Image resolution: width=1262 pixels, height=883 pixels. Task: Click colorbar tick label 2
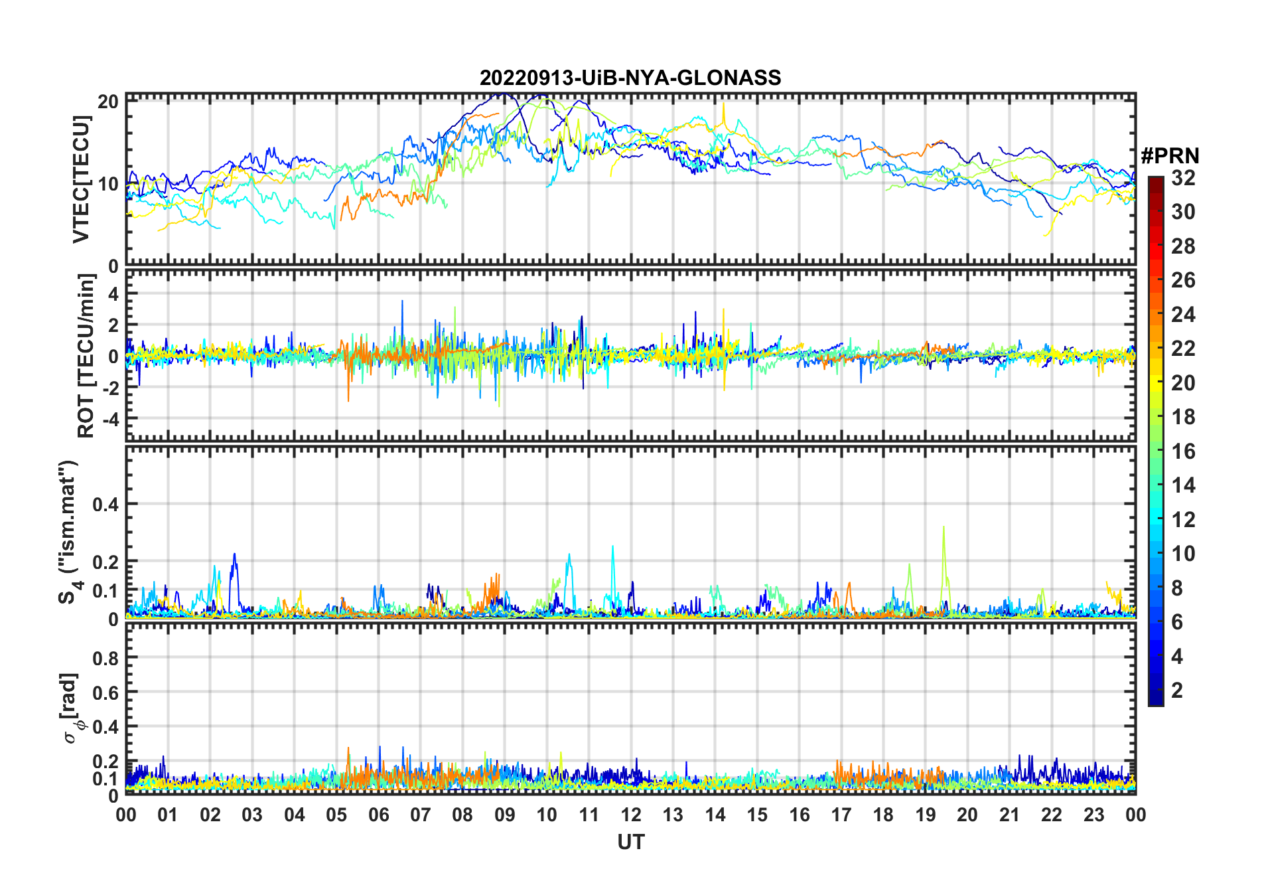1177,690
